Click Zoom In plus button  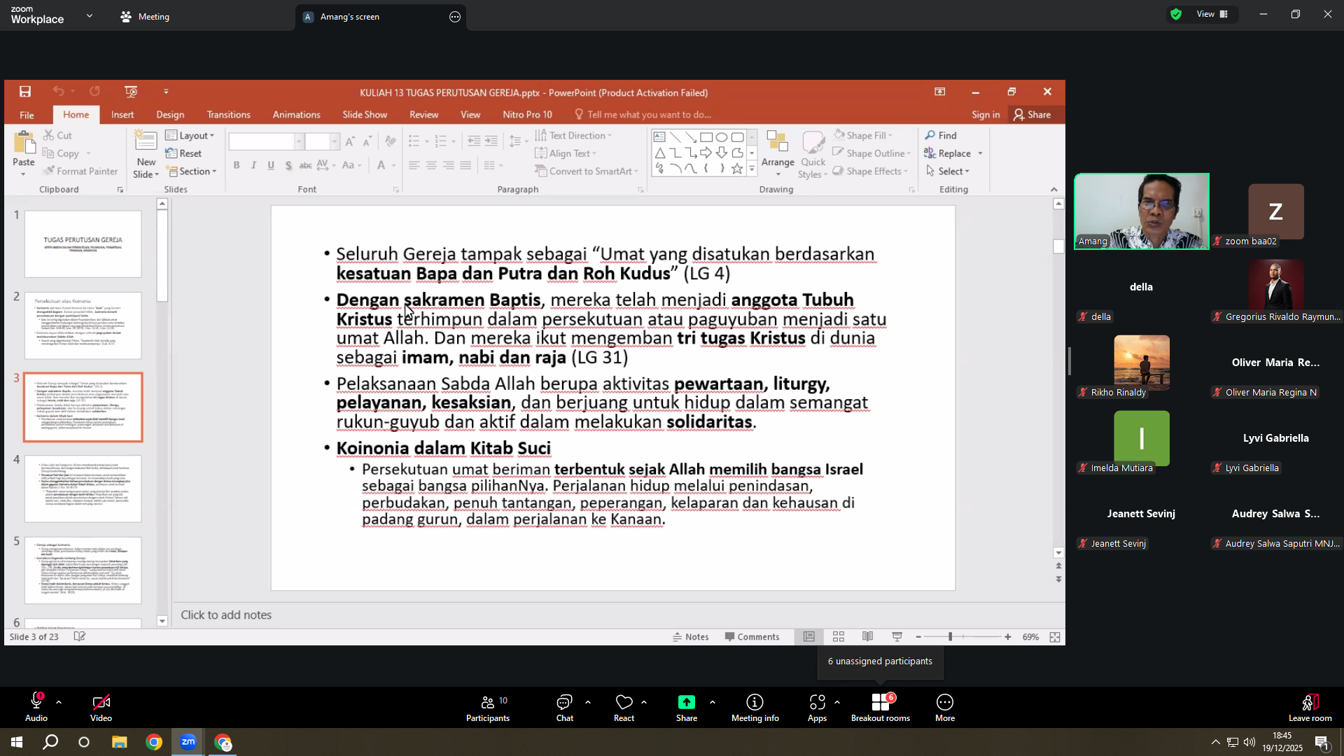(1007, 637)
